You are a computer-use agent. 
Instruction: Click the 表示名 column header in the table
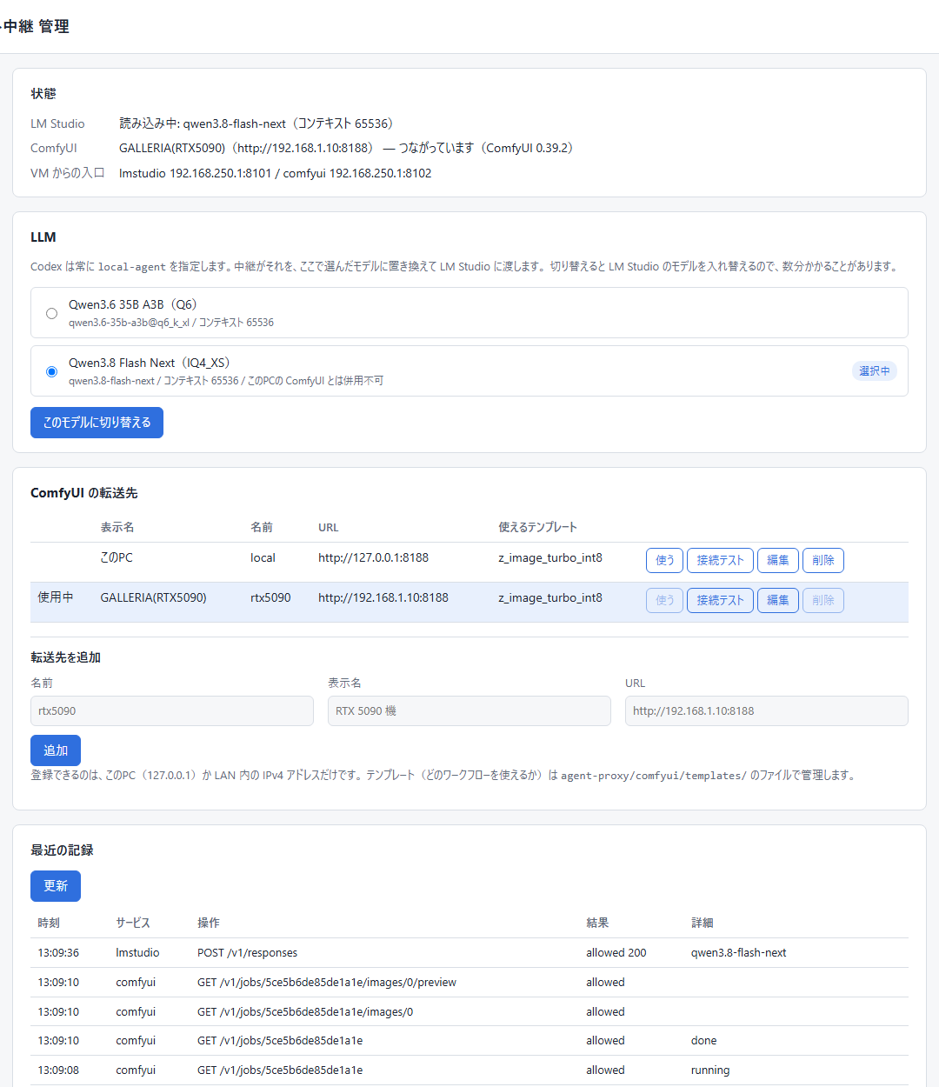coord(117,527)
